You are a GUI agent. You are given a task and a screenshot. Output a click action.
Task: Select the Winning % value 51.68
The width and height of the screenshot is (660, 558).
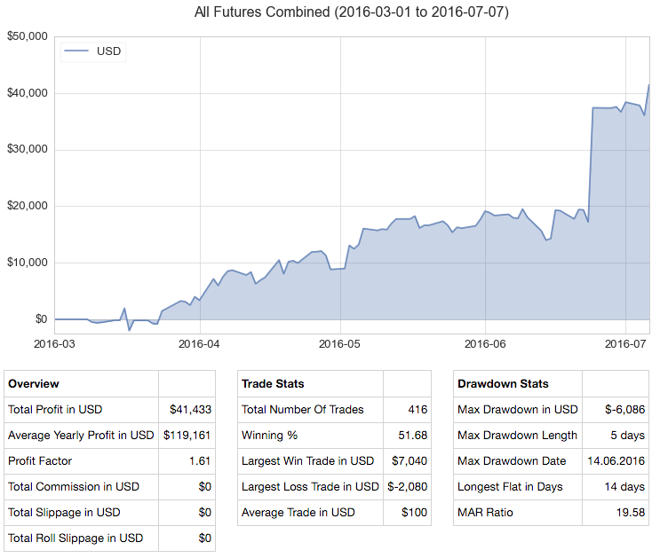click(412, 436)
